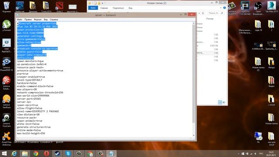
Task: Click the 'max-build-height=256' line
Action: 31,133
